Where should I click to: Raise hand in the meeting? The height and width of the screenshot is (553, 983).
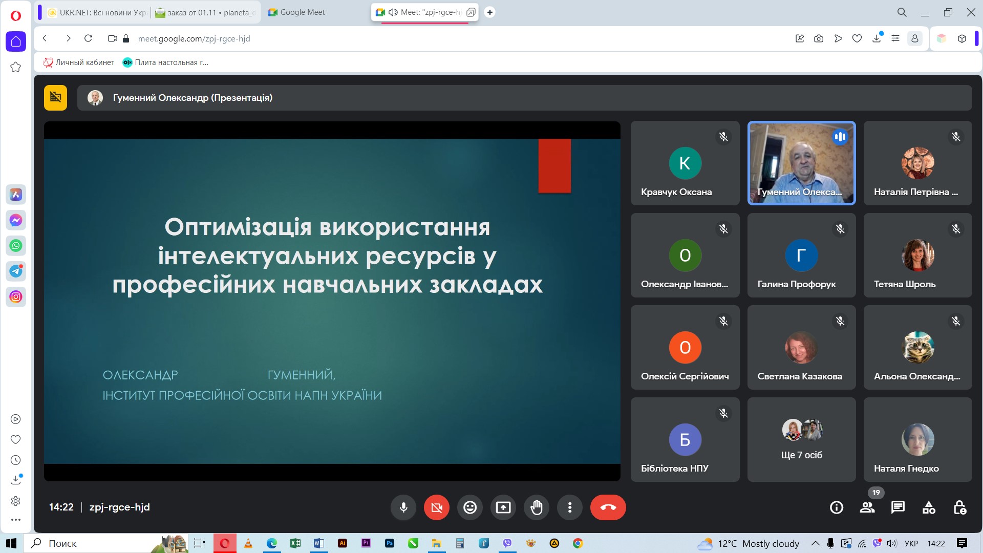tap(536, 507)
